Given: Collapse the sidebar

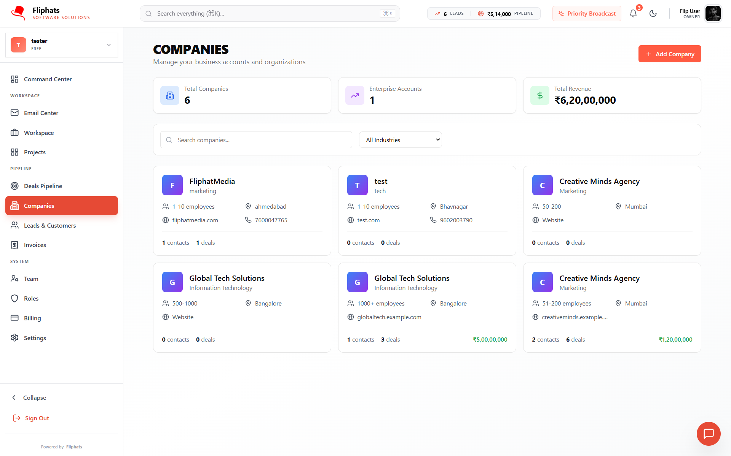Looking at the screenshot, I should tap(29, 397).
